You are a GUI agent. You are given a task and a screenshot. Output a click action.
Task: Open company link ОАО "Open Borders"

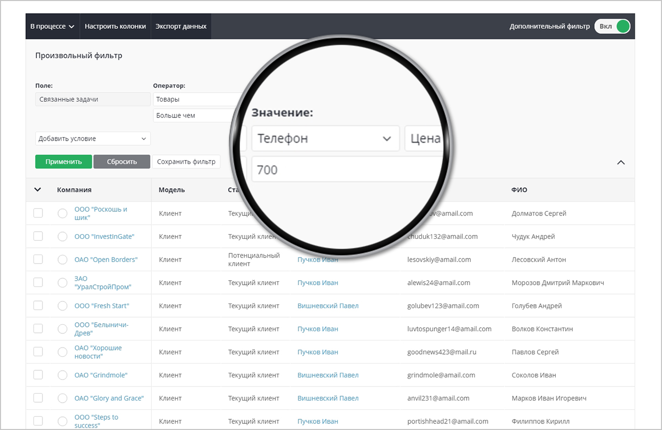tap(106, 260)
